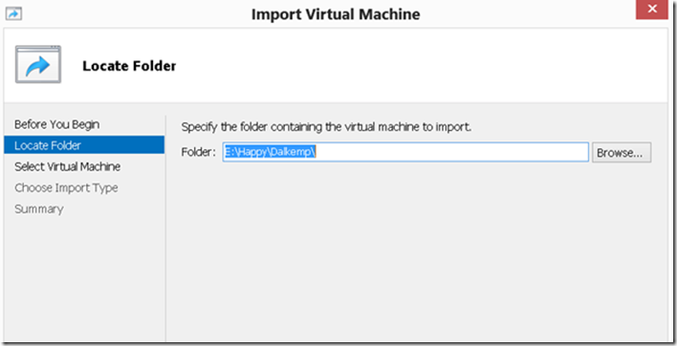Open the Before You Begin page

coord(57,124)
